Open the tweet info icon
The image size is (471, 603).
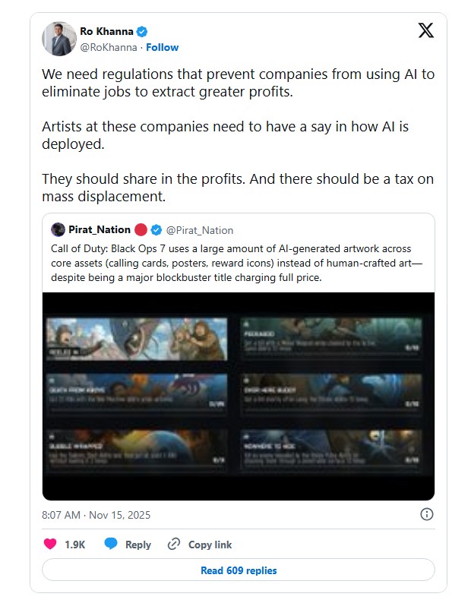pyautogui.click(x=427, y=514)
